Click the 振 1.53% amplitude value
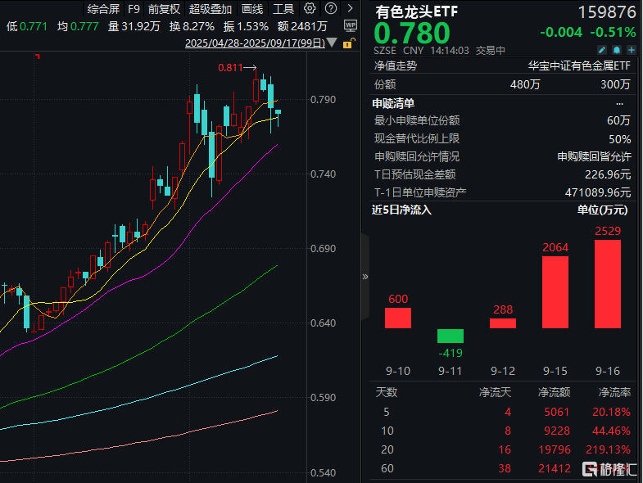 point(246,27)
